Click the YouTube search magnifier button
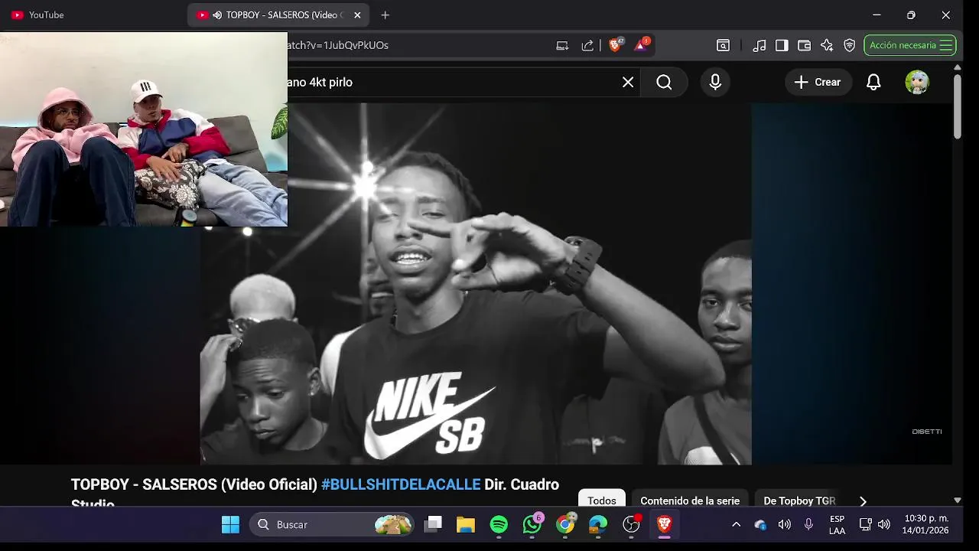Screen dimensions: 979x551 (x=664, y=82)
